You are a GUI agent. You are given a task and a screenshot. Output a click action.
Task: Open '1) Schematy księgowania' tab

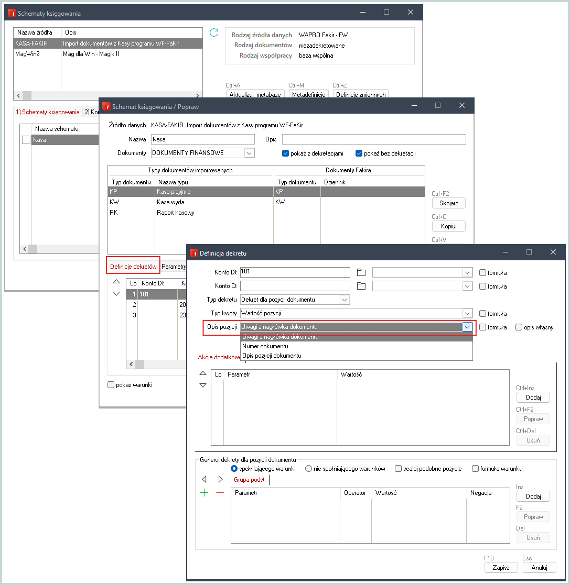(x=47, y=112)
